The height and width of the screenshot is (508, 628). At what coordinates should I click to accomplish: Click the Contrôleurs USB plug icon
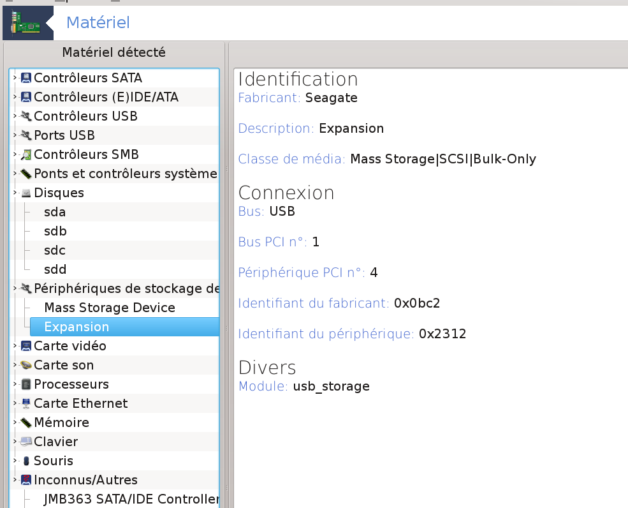26,117
